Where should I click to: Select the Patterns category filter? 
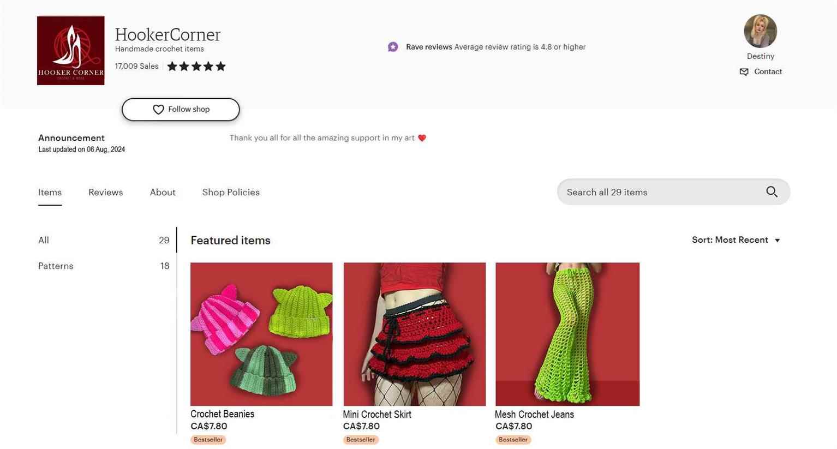104,266
